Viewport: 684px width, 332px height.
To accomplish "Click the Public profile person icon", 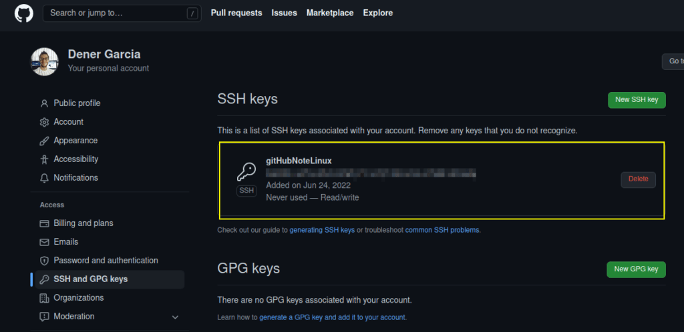I will tap(44, 103).
